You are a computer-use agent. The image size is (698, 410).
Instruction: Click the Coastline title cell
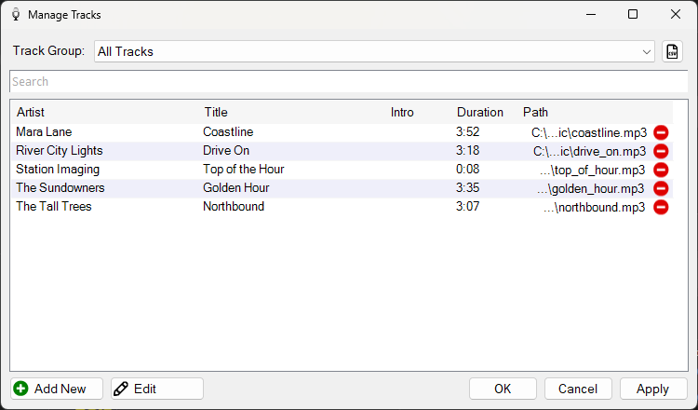pyautogui.click(x=228, y=132)
